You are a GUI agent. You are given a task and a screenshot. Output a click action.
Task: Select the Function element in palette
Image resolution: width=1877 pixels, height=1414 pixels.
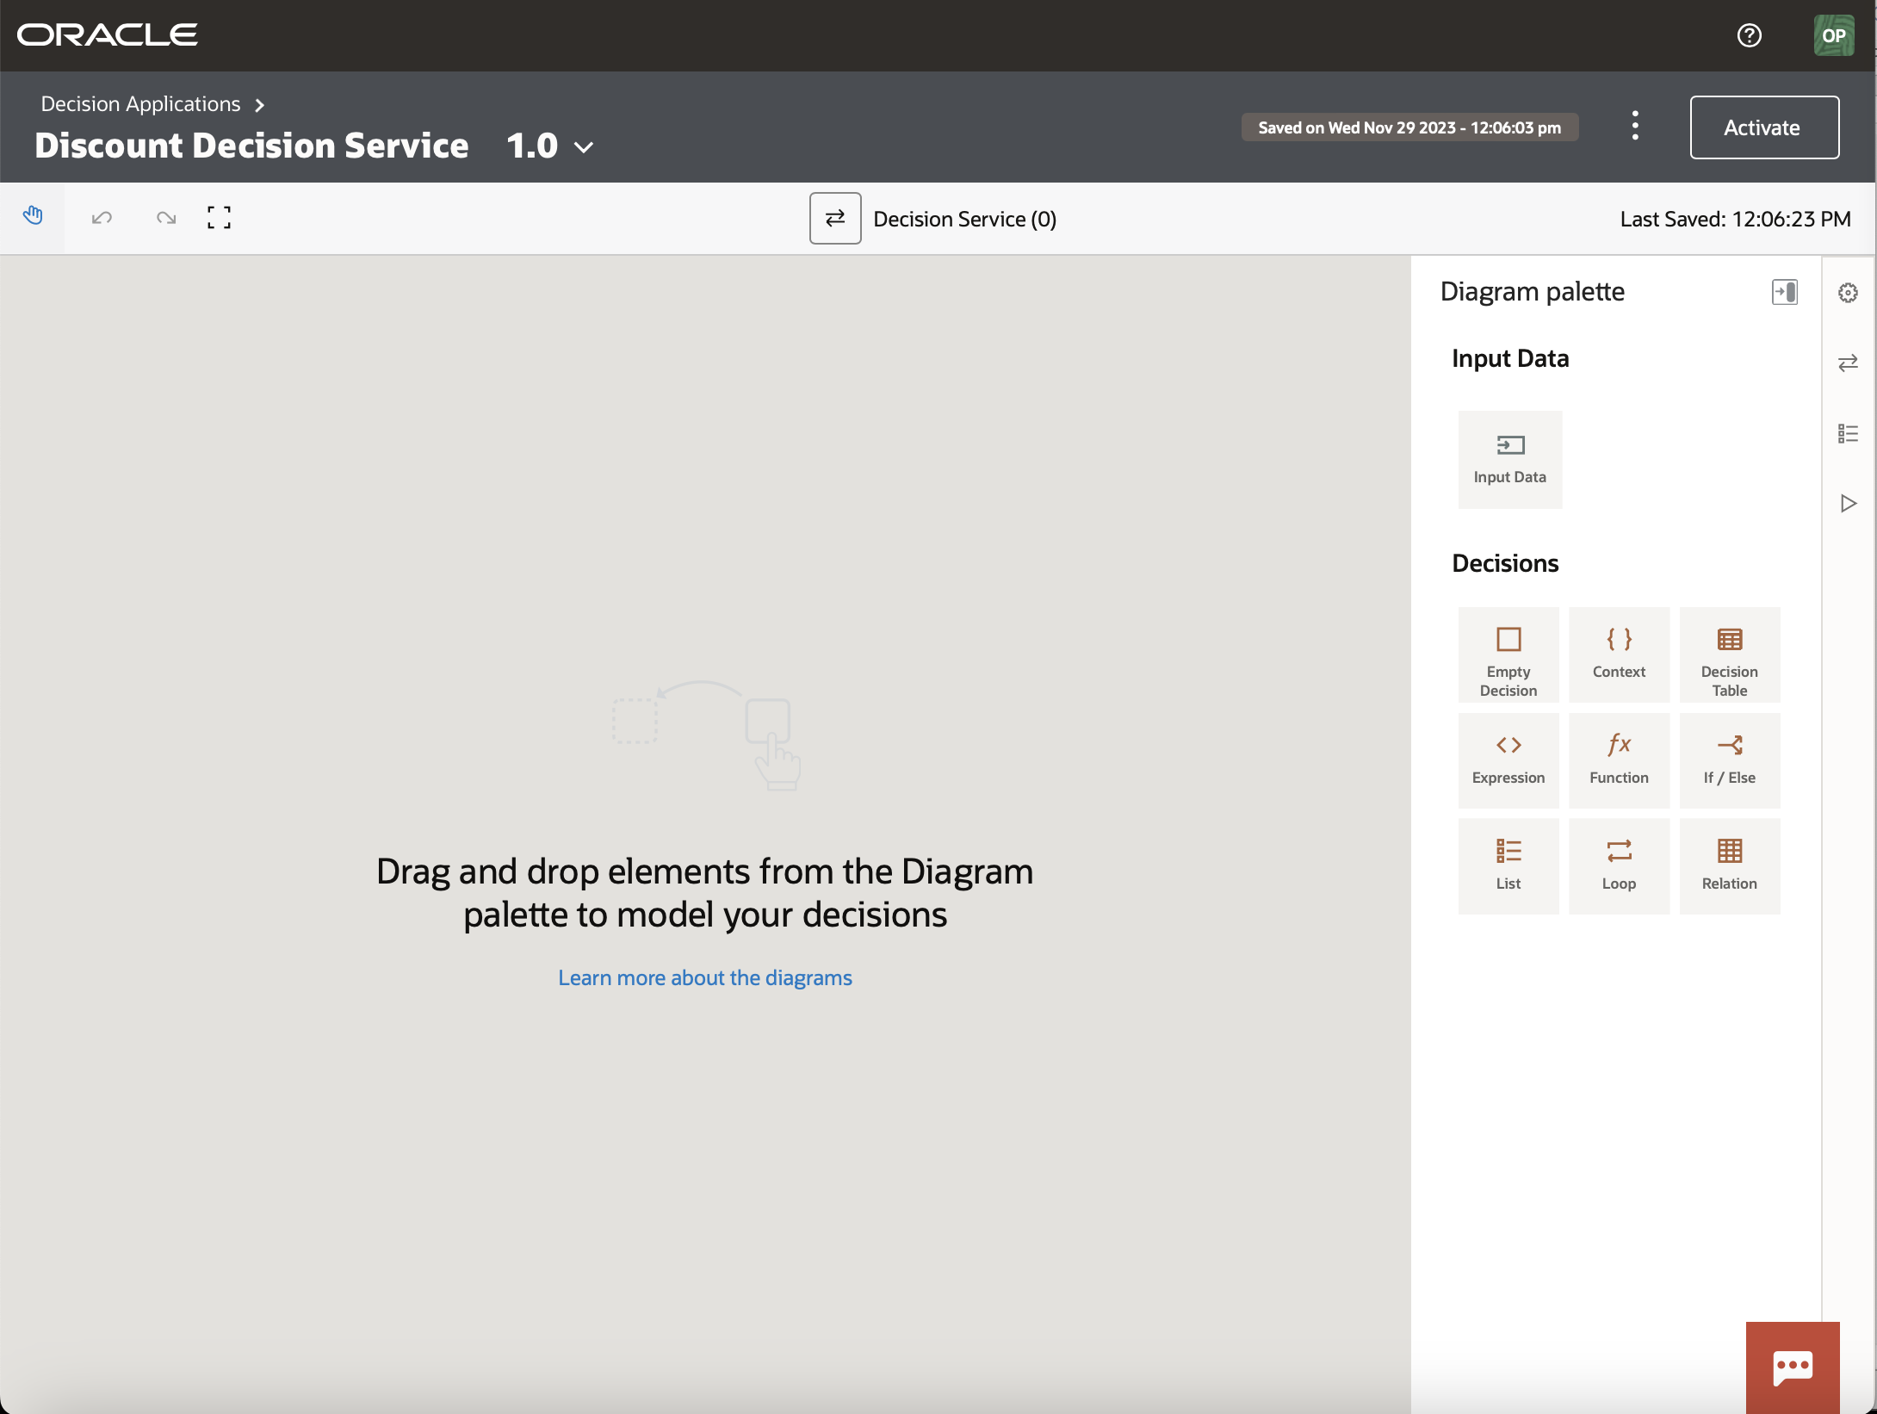tap(1619, 760)
